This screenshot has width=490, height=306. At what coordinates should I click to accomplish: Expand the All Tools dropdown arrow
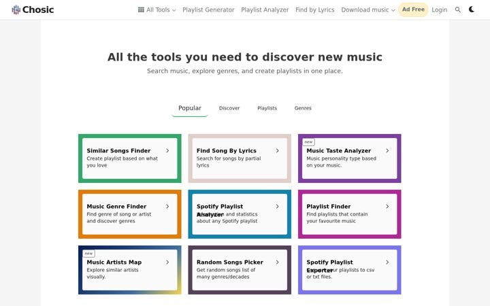[x=174, y=10]
